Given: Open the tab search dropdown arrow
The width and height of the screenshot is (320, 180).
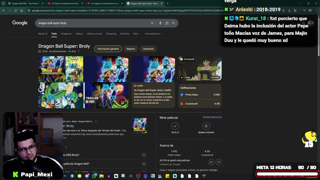Looking at the screenshot, I should coord(3,3).
